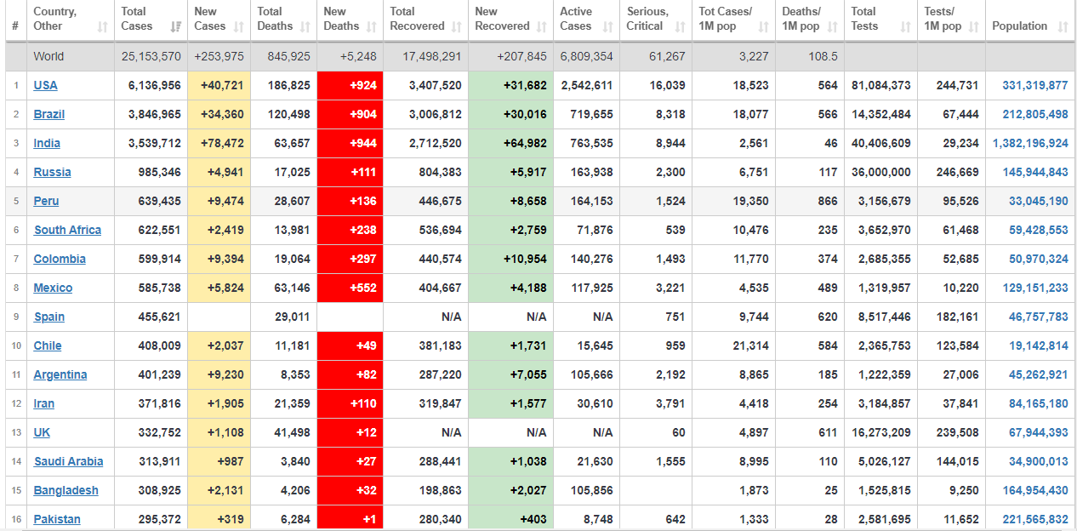
Task: Open USA population link 331,319,877
Action: click(x=1035, y=85)
